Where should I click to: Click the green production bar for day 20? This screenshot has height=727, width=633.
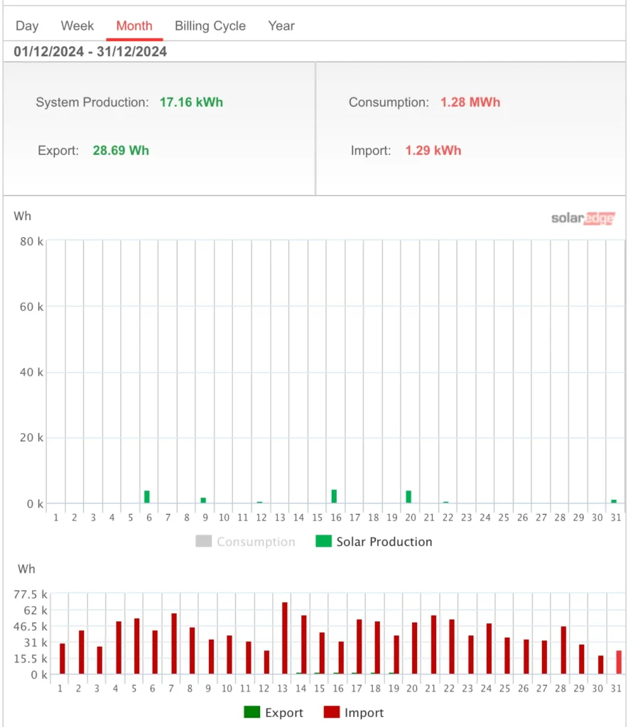pyautogui.click(x=409, y=496)
